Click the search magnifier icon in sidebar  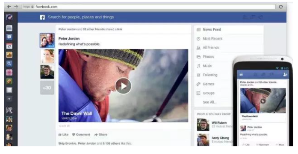point(9,64)
